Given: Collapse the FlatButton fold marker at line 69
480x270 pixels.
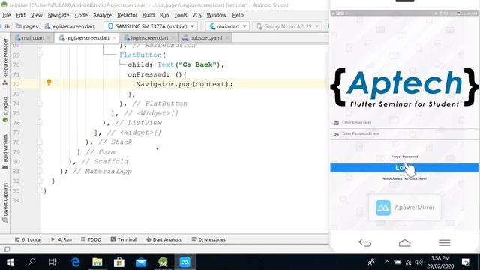Looking at the screenshot, I should click(x=40, y=55).
